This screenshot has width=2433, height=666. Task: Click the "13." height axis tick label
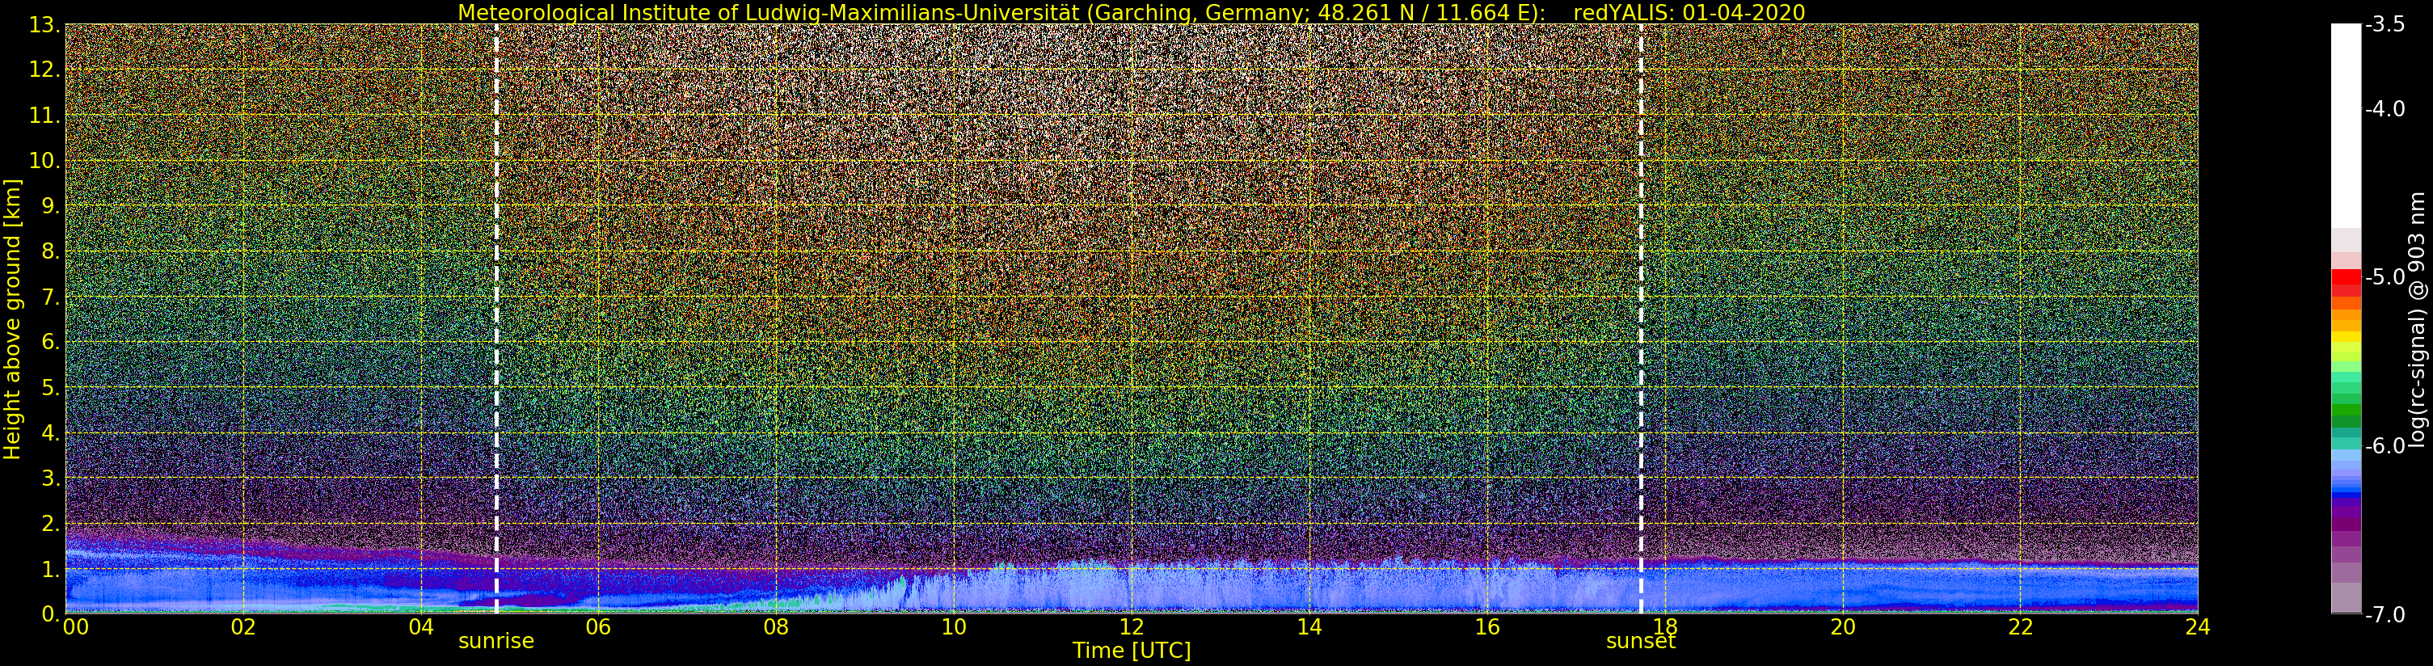click(45, 26)
